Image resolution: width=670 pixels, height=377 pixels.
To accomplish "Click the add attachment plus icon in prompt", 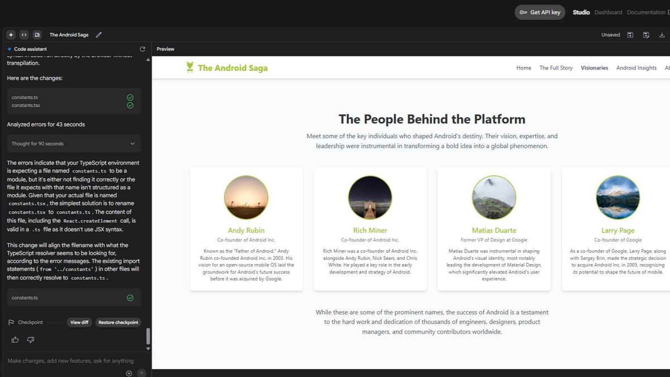I will tap(129, 373).
